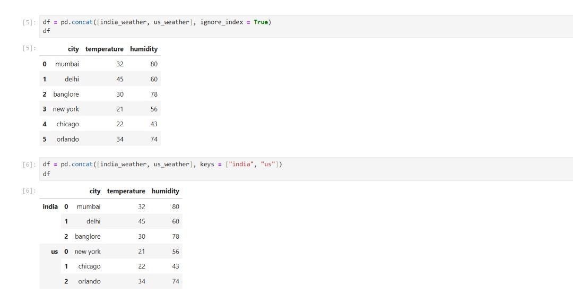The height and width of the screenshot is (294, 573).
Task: Click banglore in the output [6] table
Action: (x=88, y=237)
